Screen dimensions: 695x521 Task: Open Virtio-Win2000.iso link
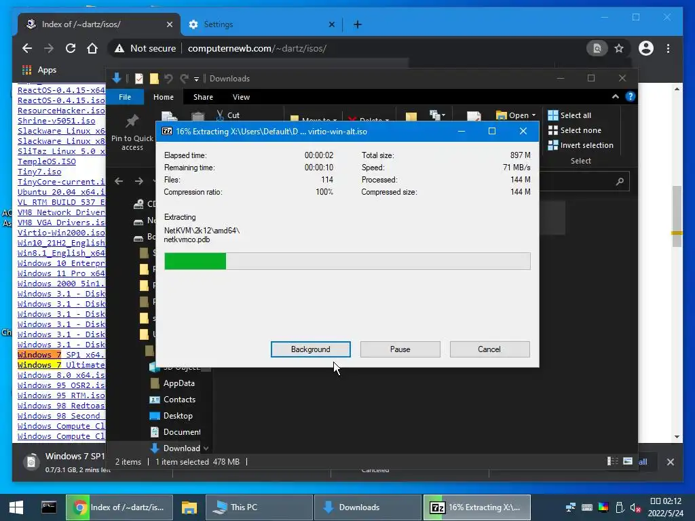pos(61,233)
